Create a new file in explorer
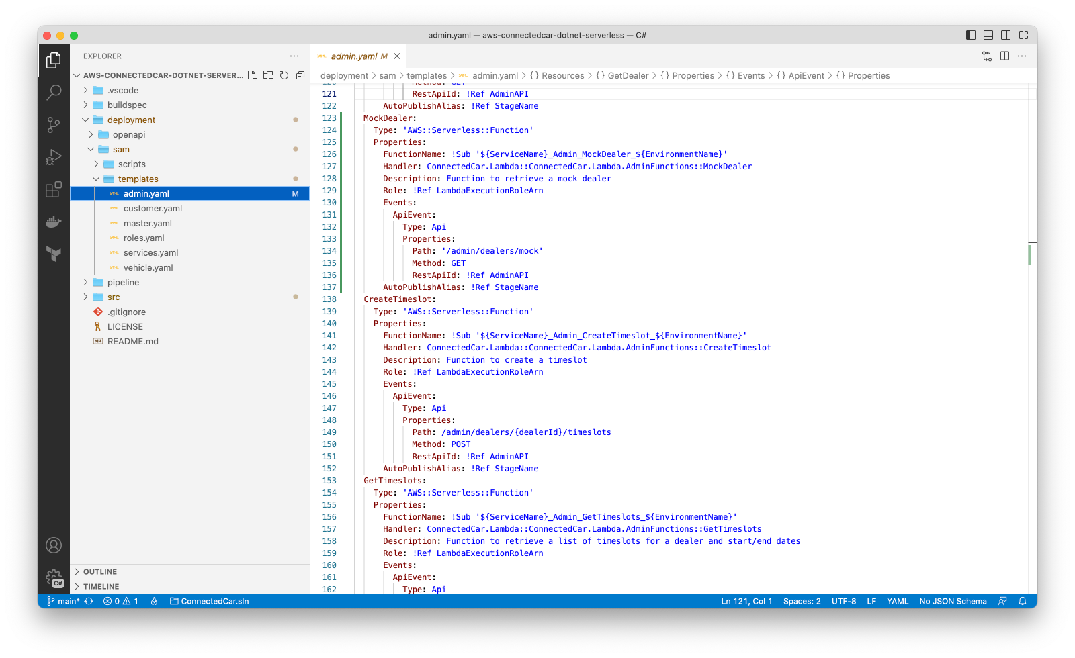 (x=252, y=75)
